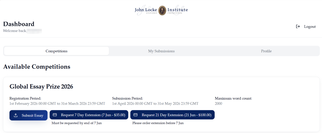Click the Maximum word count label
The width and height of the screenshot is (322, 133).
[x=233, y=98]
